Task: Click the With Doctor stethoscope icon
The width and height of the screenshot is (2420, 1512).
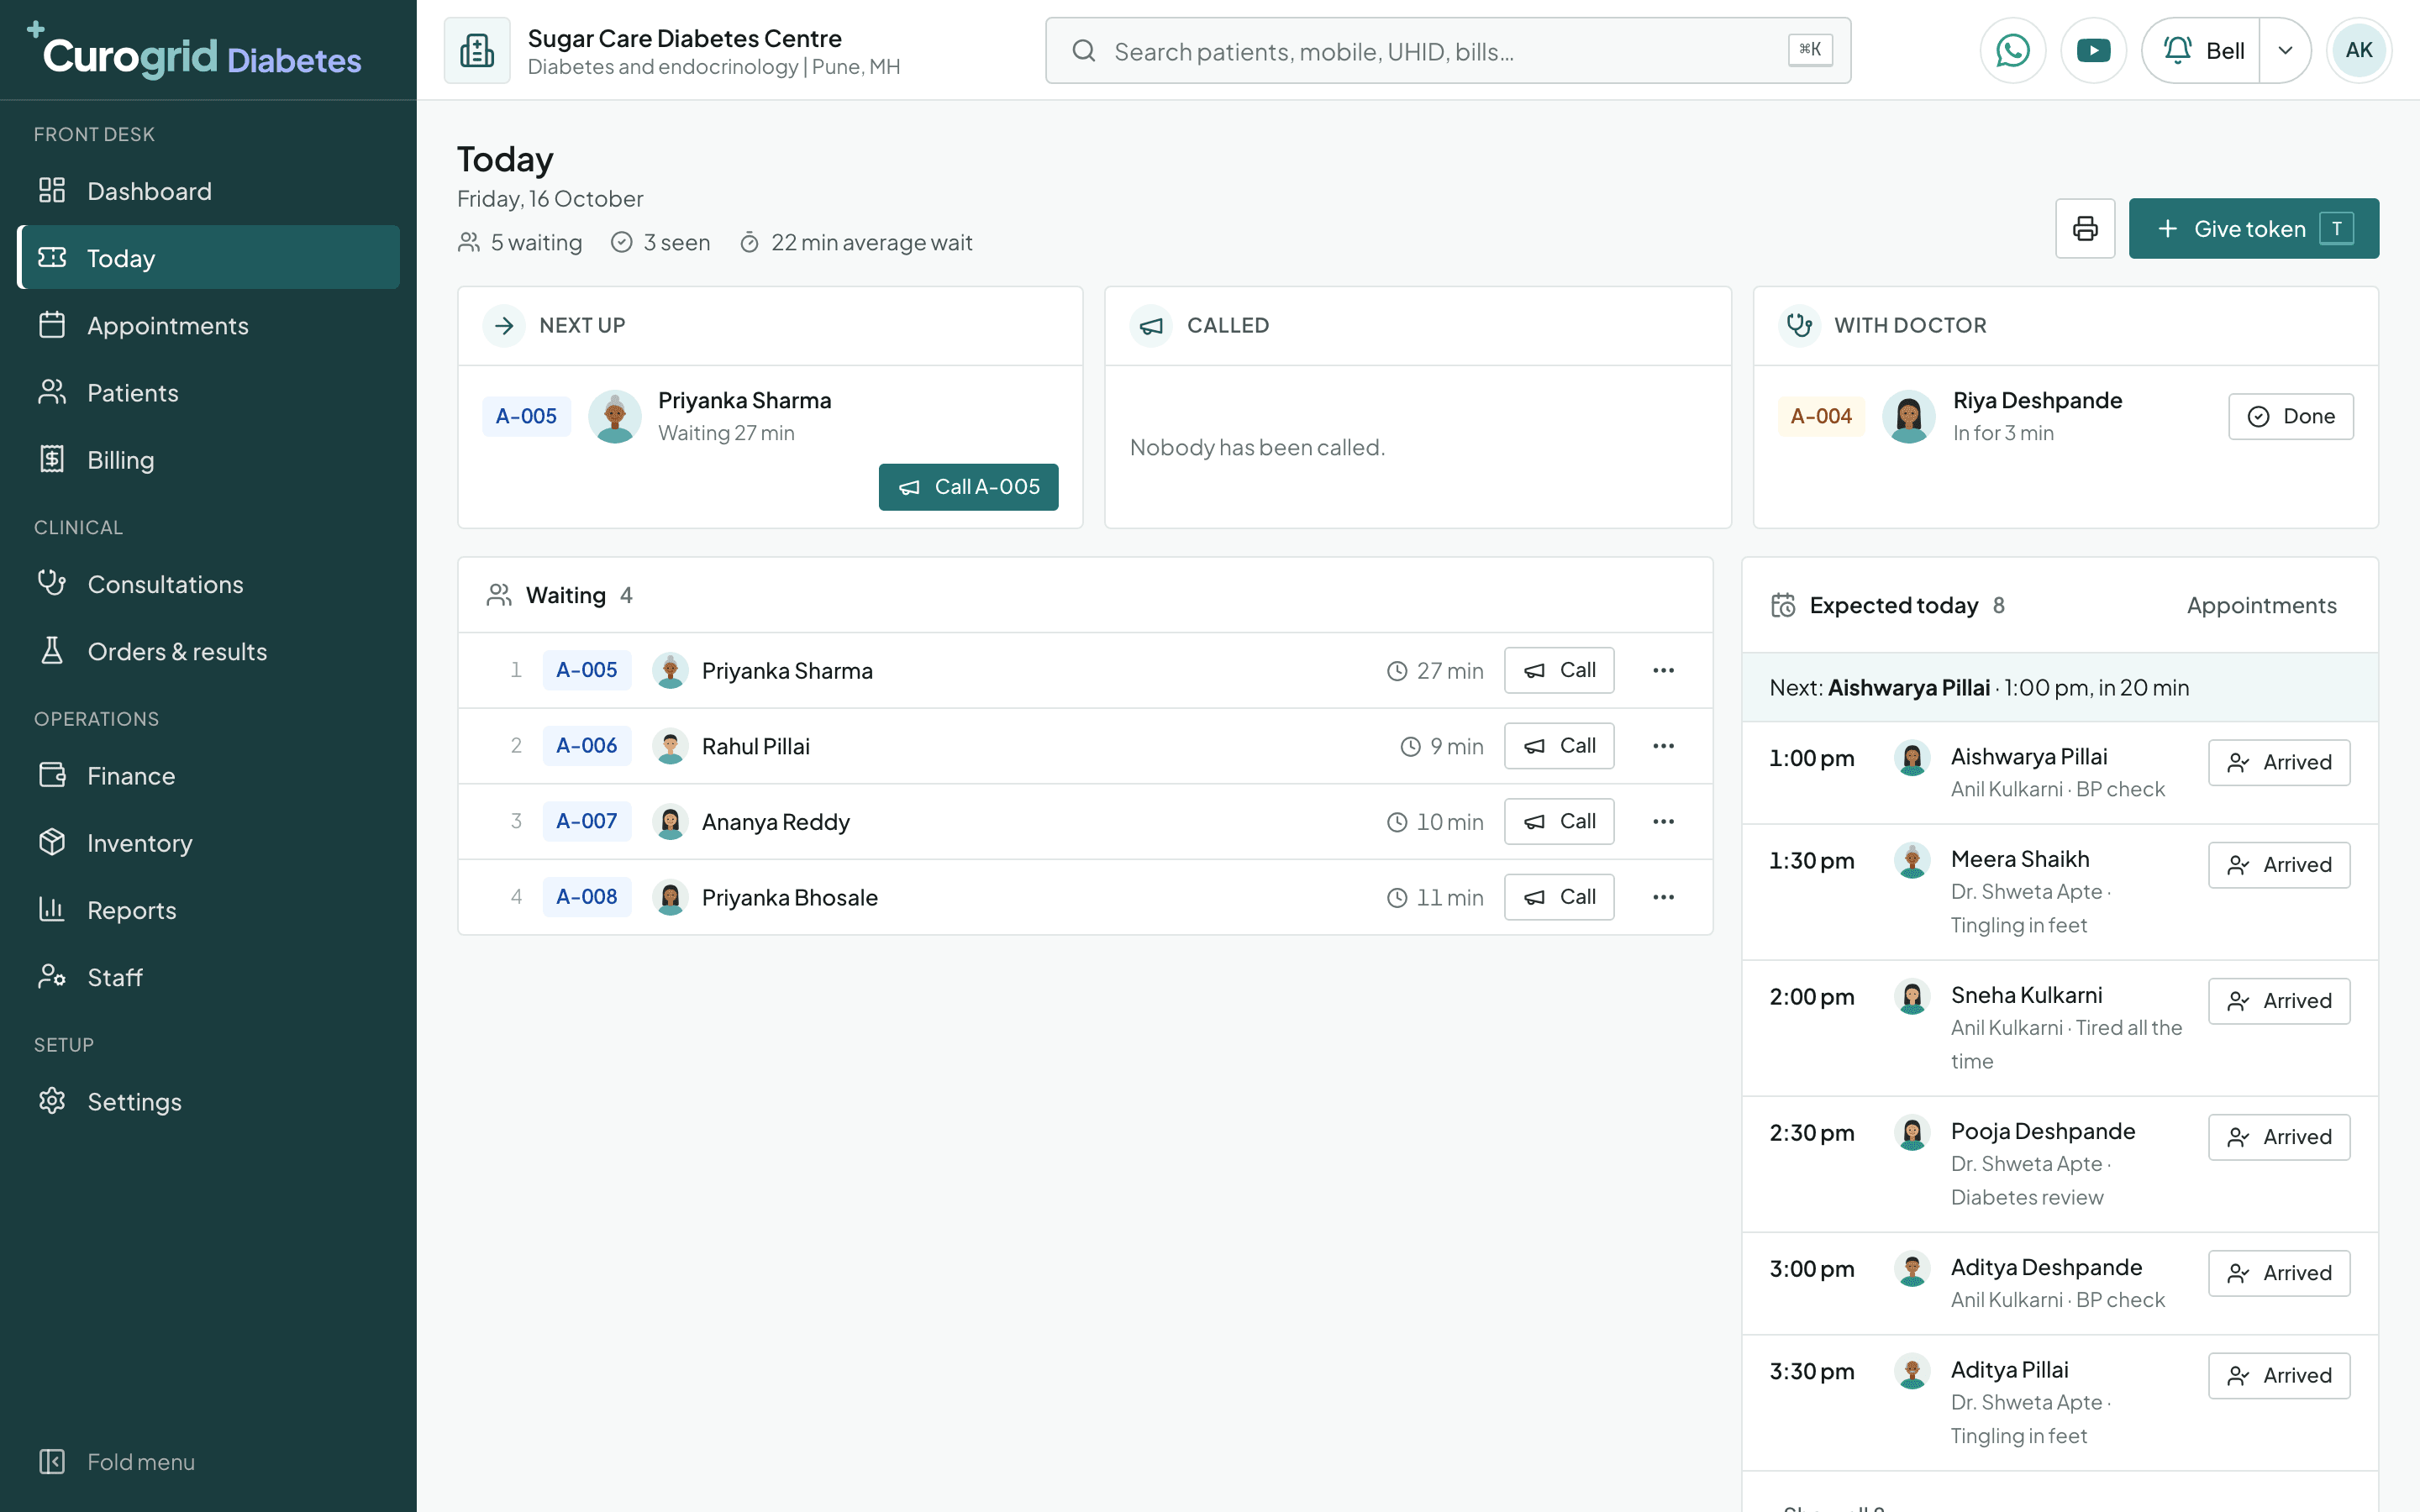Action: point(1799,325)
